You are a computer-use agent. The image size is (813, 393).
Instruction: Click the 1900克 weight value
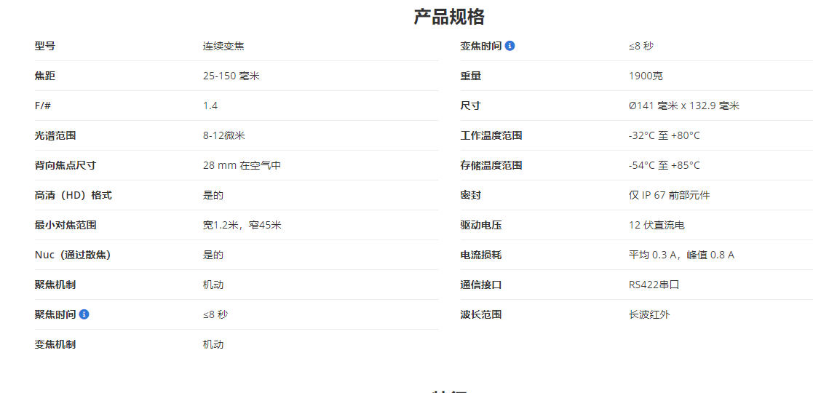coord(646,76)
